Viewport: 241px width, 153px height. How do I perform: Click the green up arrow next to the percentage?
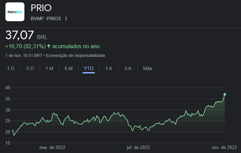[49, 46]
